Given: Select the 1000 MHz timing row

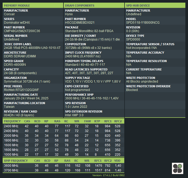Looking at the screenshot, I should tap(63, 155).
